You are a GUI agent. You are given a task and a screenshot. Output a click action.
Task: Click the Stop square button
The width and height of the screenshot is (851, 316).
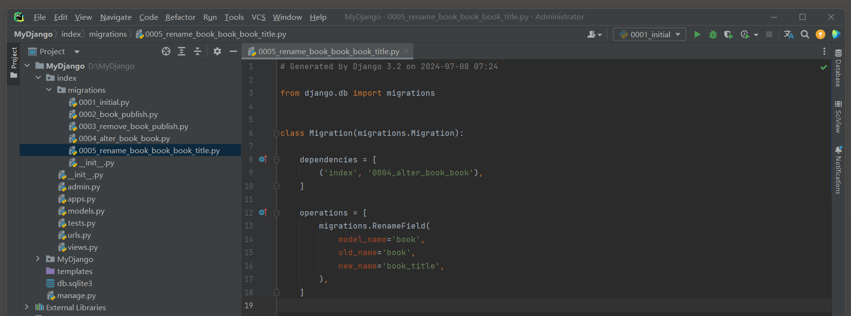tap(769, 34)
